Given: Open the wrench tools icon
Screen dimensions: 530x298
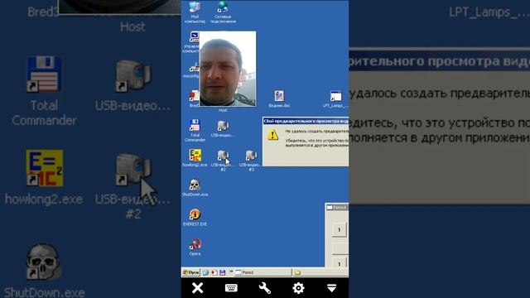Looking at the screenshot, I should pos(265,288).
